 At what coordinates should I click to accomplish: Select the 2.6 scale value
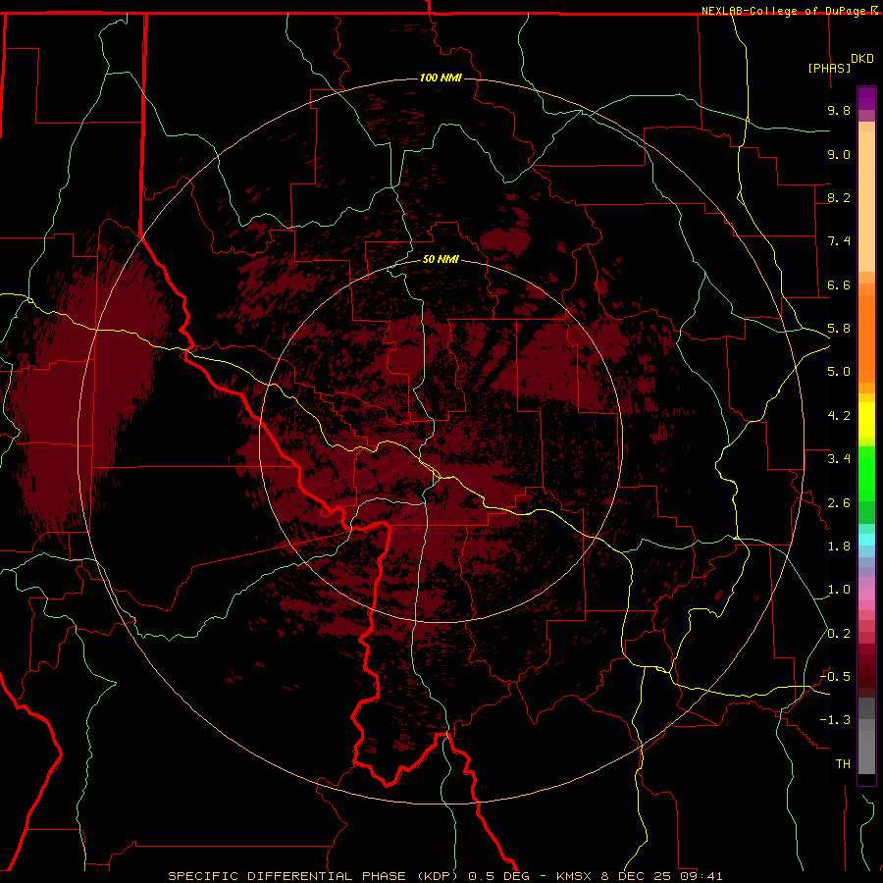pyautogui.click(x=839, y=503)
